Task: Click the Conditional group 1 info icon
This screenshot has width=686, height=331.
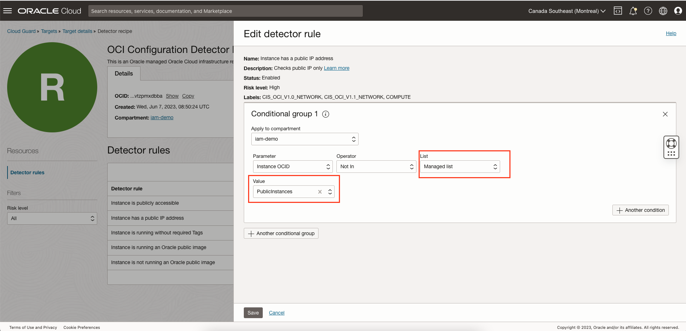Action: 326,114
